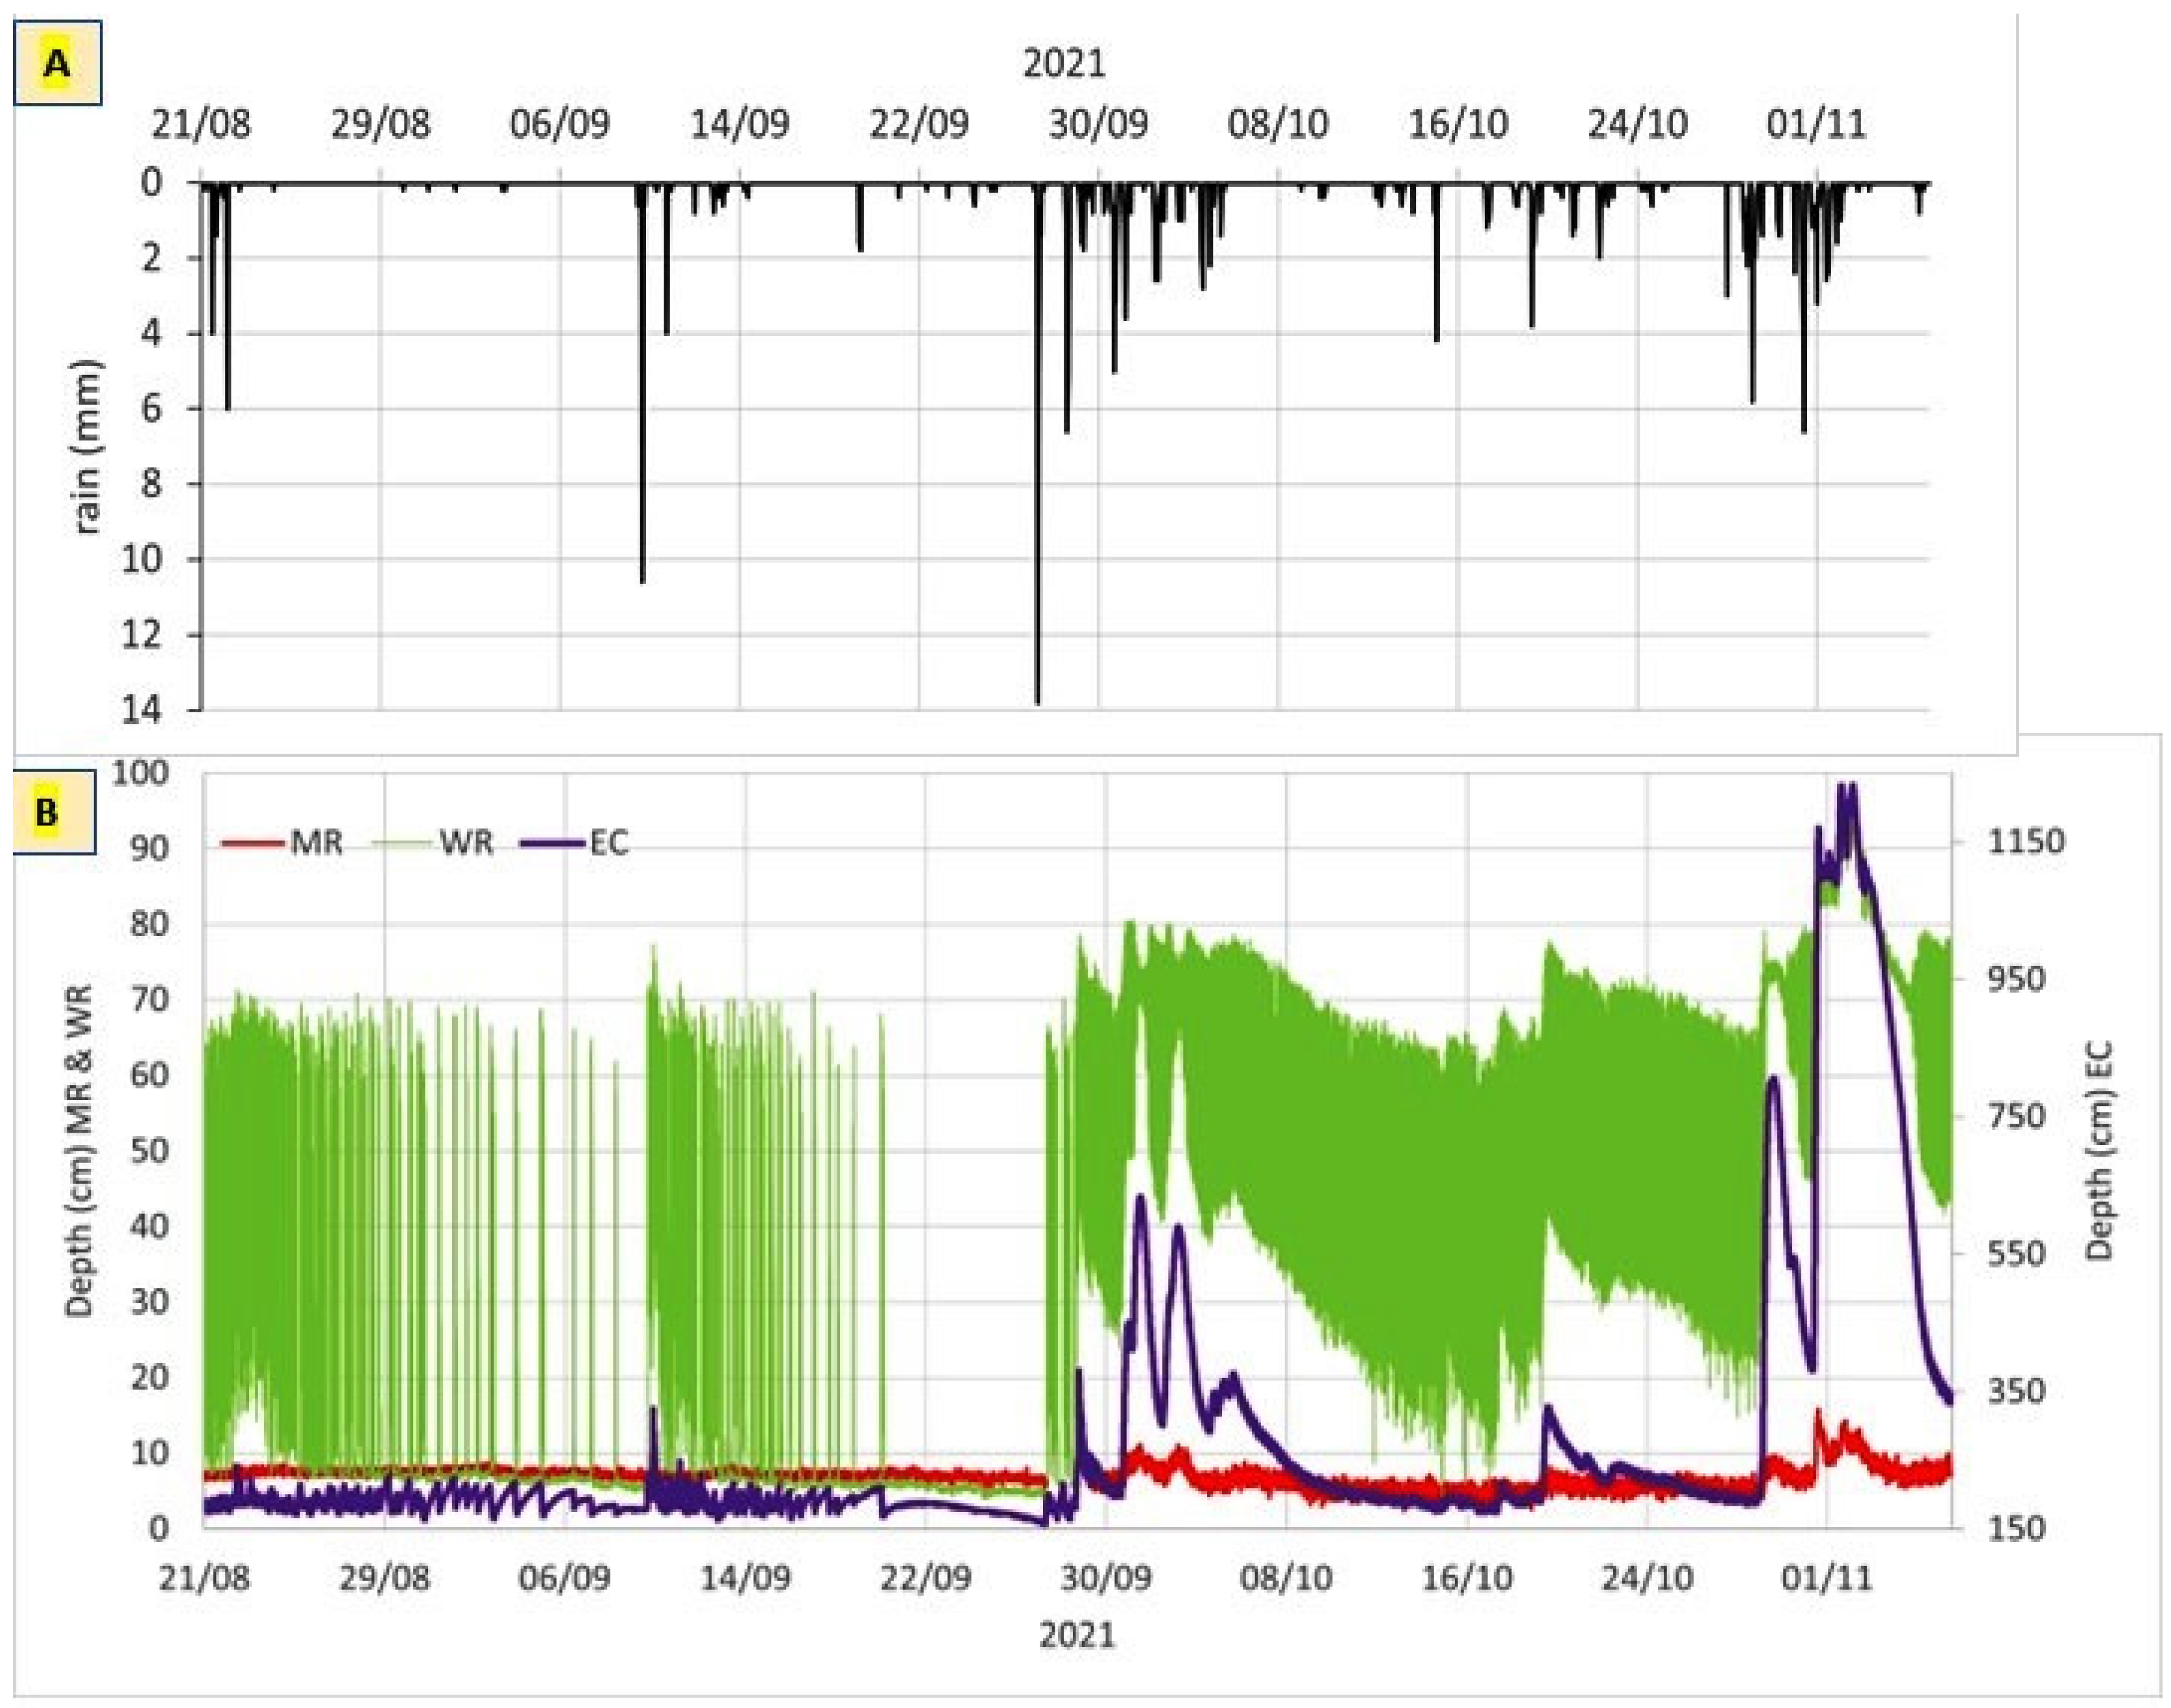Click the Depth (cm) MR & WR axis title

click(79, 1150)
